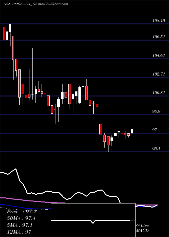Click the 97 price level label
Image resolution: width=169 pixels, height=237 pixels.
coord(155,130)
